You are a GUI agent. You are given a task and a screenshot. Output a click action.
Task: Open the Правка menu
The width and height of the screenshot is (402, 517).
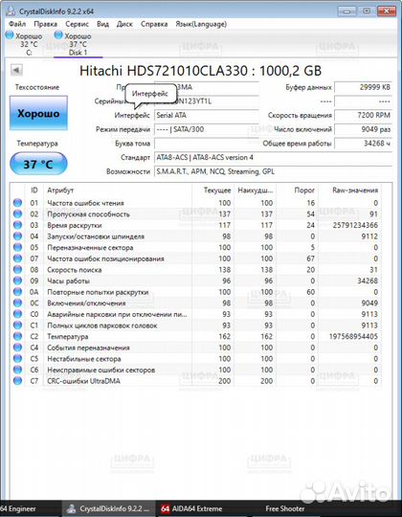45,24
